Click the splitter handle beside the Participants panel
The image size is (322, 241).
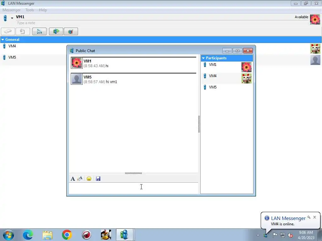[x=199, y=124]
